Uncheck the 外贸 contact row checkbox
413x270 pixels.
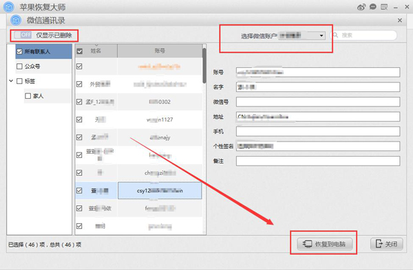coord(79,84)
